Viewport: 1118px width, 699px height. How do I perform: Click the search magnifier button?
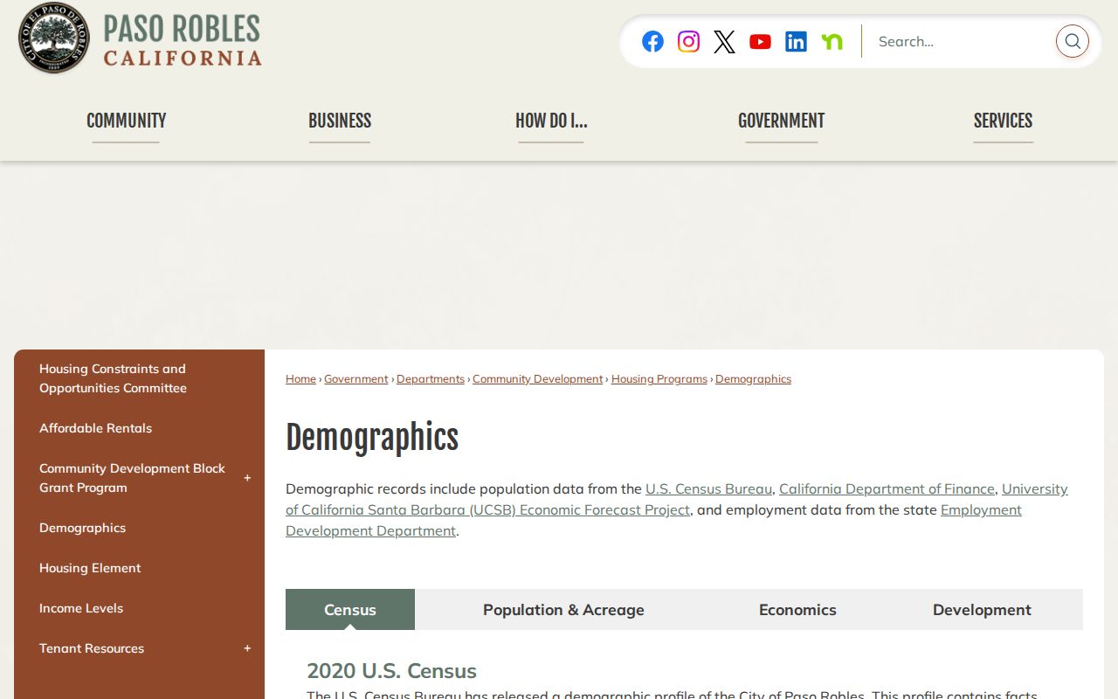tap(1072, 41)
